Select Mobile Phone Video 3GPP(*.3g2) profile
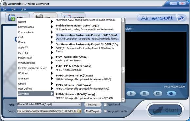Viewport: 190px width, 121px height. coord(88,27)
